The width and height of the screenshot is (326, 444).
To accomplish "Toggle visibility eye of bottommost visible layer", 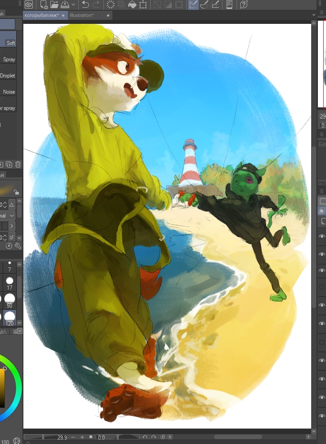I will 322,415.
